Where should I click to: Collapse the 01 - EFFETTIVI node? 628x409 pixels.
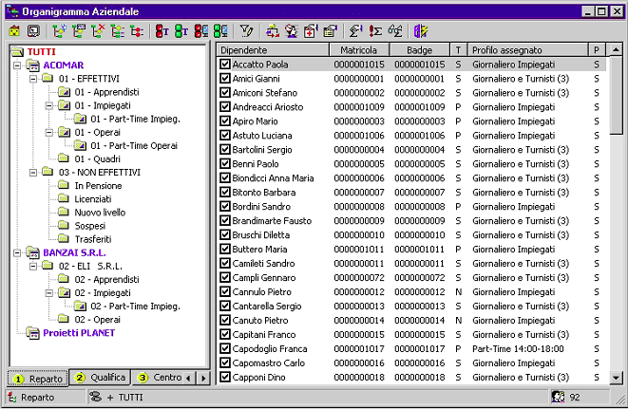click(x=33, y=79)
